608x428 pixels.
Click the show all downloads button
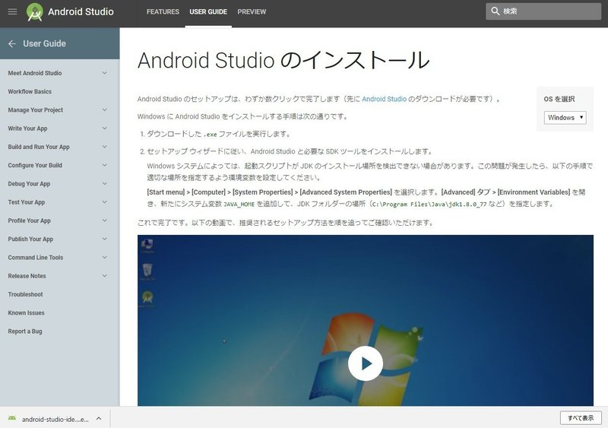581,418
